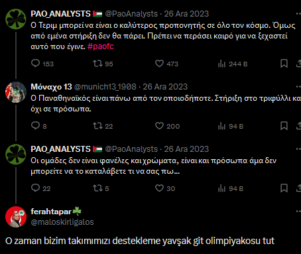
Task: Open more options on the Μόναχο 13 tweet
Action: coord(298,87)
